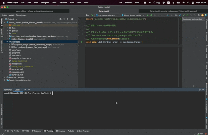
Task: Expand foo_package folder
Action: (10, 47)
